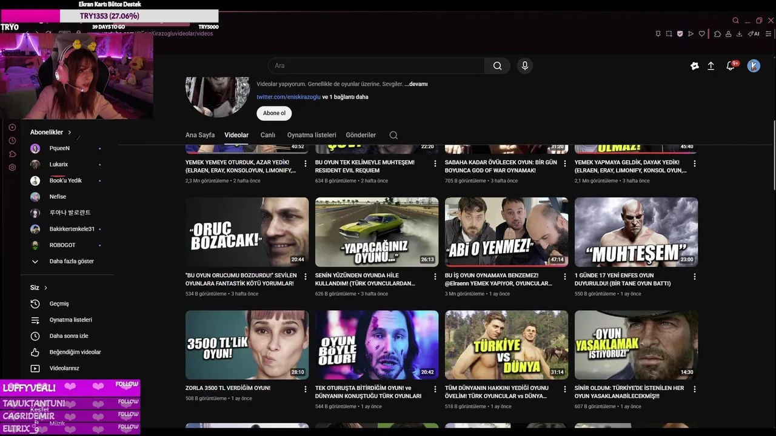Click the Geçmiş history icon item

[35, 304]
